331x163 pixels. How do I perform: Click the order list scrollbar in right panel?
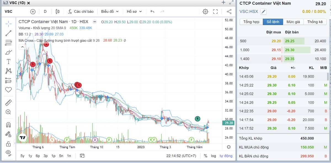pyautogui.click(x=328, y=76)
